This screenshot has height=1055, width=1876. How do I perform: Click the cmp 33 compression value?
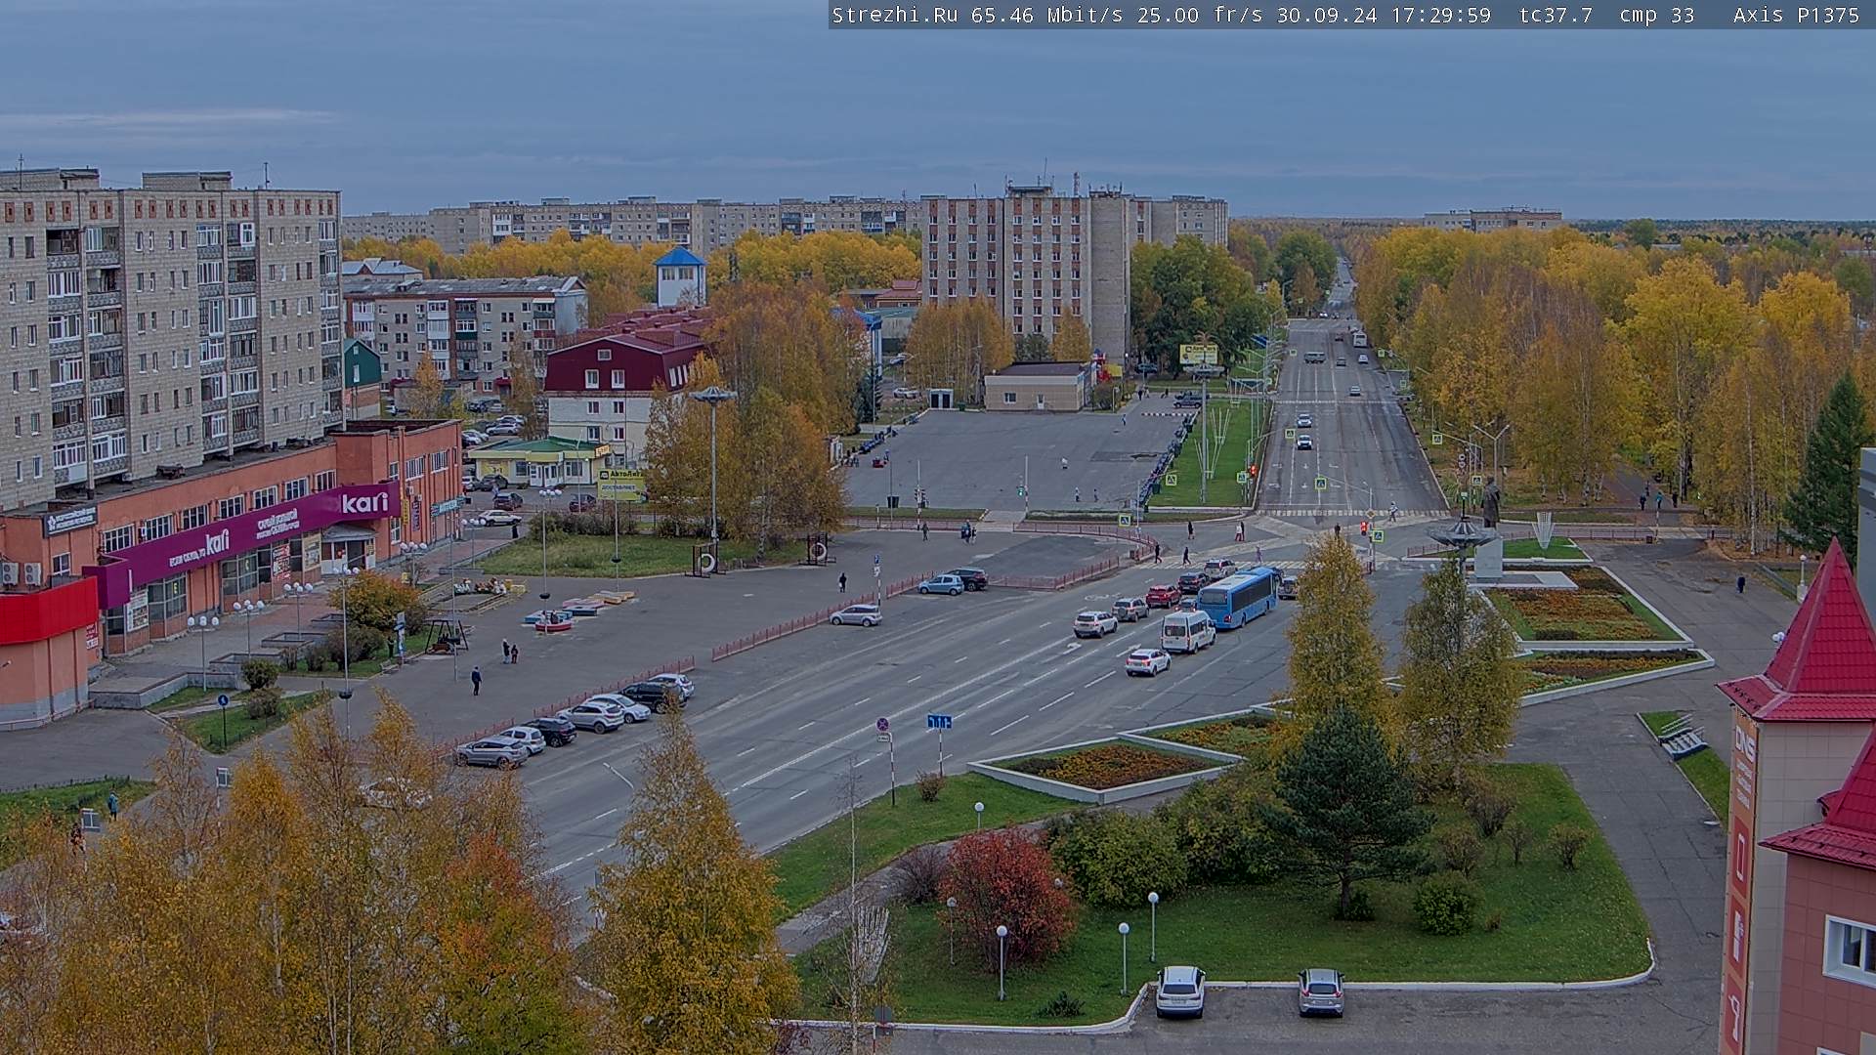coord(1657,15)
